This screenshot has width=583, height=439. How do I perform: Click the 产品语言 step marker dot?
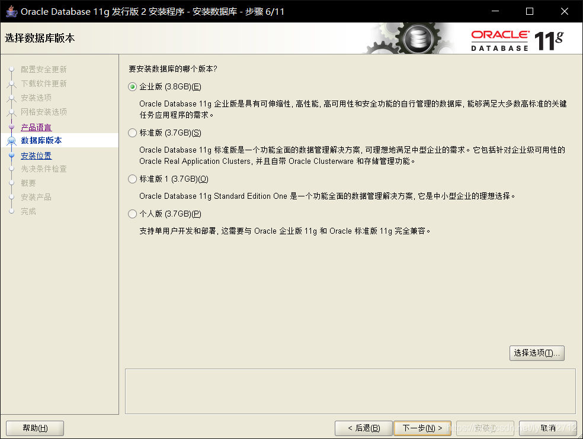[x=11, y=127]
